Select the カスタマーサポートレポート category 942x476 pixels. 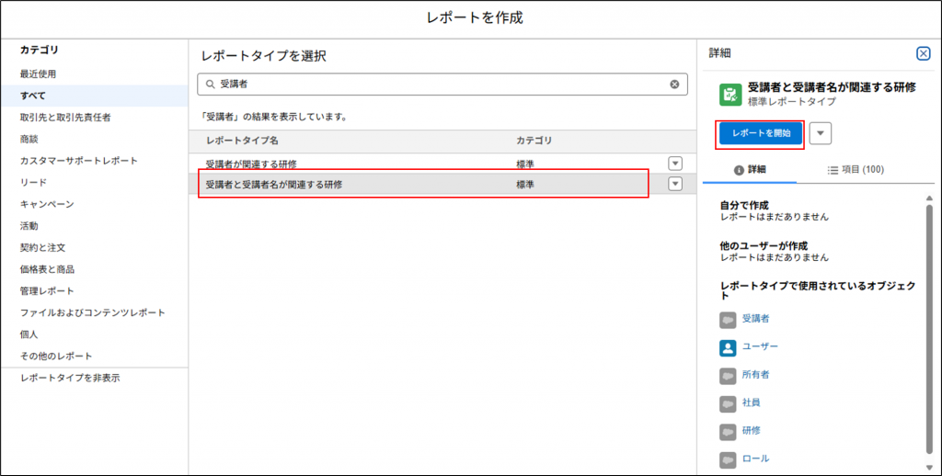coord(79,161)
